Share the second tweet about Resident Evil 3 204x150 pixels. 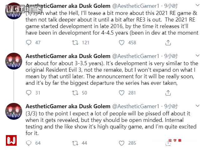[x=168, y=93]
